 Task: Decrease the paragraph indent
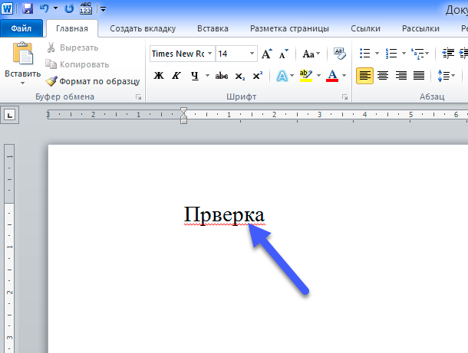448,54
